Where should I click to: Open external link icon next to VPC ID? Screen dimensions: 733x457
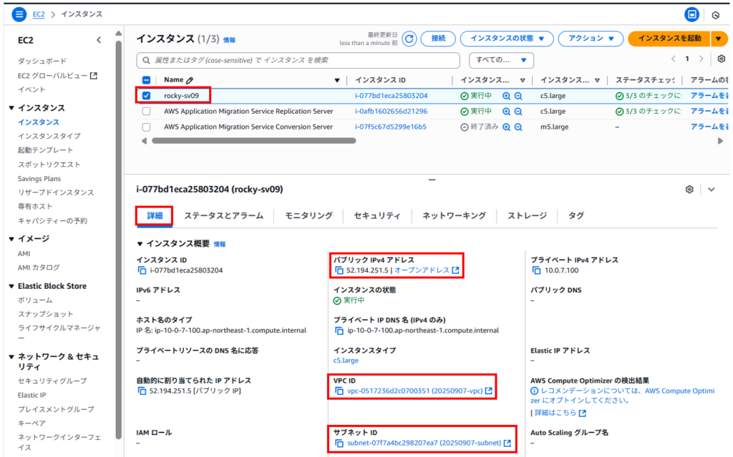[x=489, y=390]
